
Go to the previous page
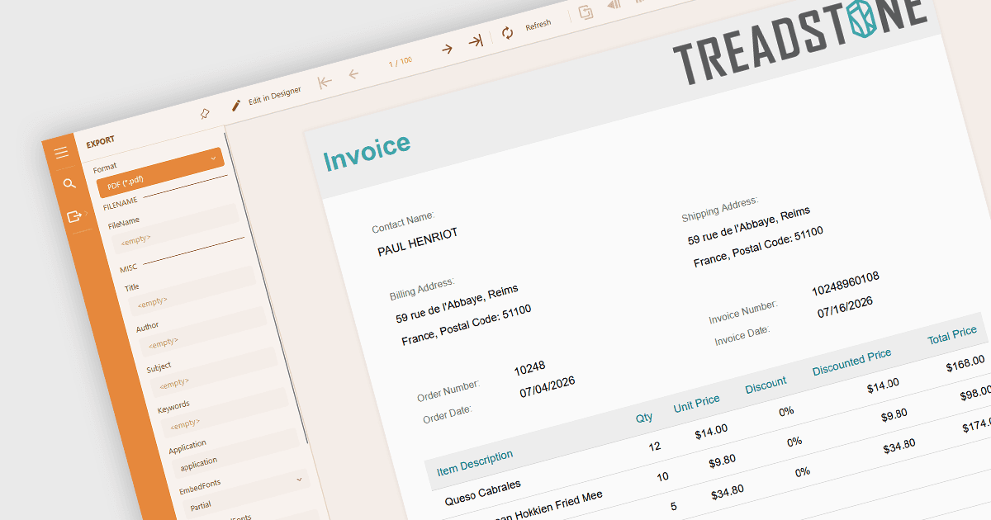click(x=353, y=74)
